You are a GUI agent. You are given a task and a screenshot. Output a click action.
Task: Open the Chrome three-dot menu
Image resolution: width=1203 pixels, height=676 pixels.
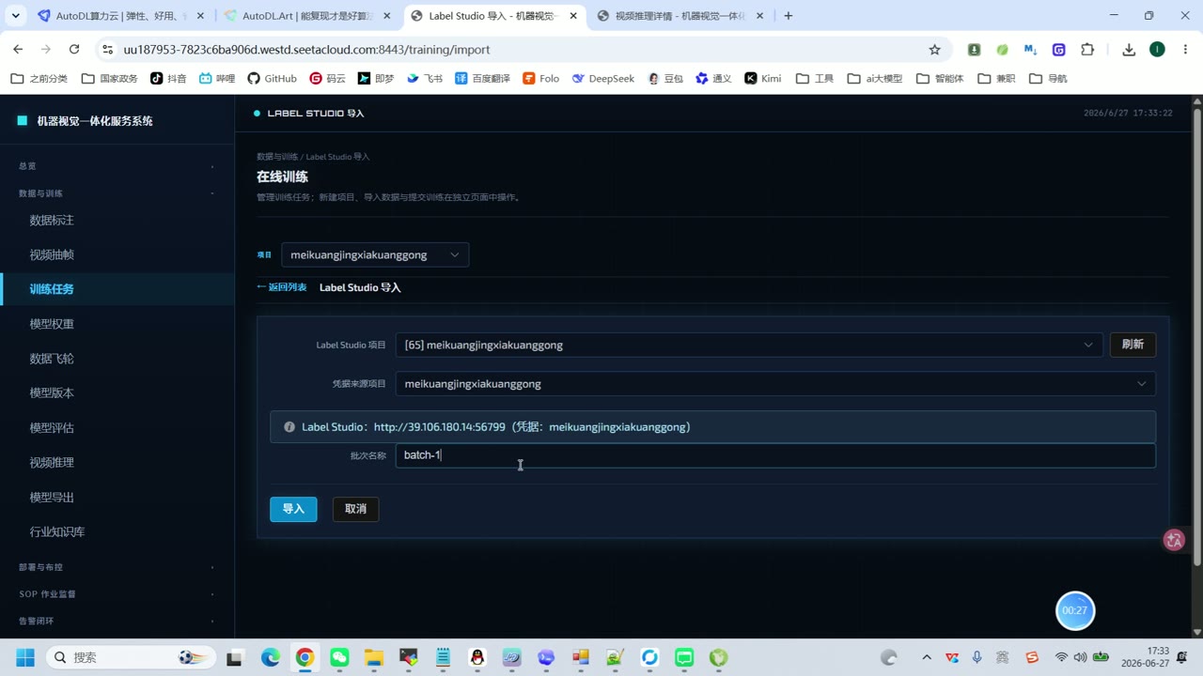click(x=1183, y=49)
